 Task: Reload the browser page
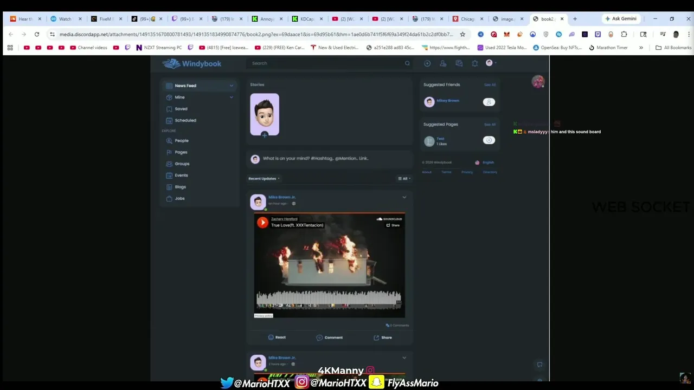[37, 34]
